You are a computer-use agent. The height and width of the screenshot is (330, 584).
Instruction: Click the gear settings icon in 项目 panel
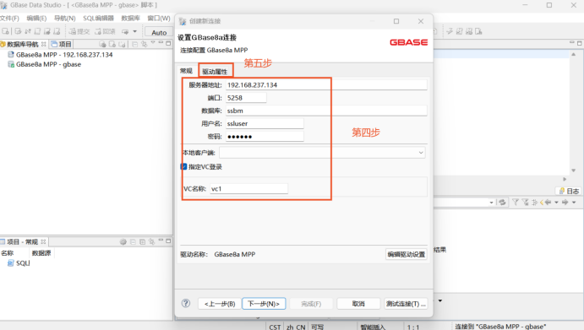coord(123,242)
